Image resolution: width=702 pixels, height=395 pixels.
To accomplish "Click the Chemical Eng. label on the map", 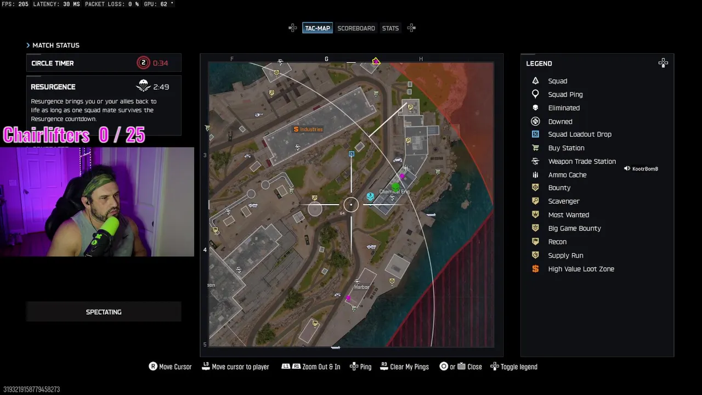I will pos(394,191).
